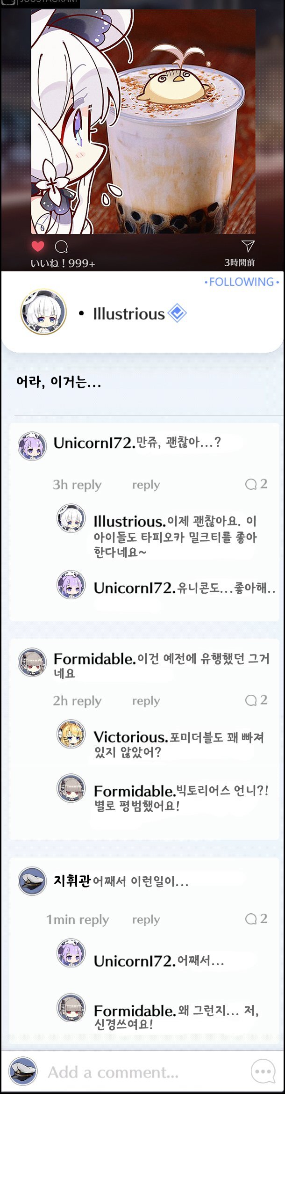Open Illustrious profile avatar in header

pos(43,312)
